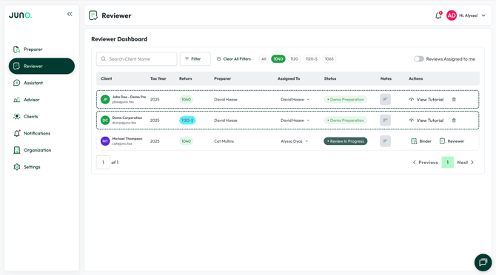View Tutorial for Demo Corporation

[x=426, y=120]
